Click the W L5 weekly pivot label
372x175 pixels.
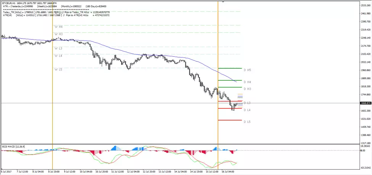pyautogui.click(x=58, y=70)
